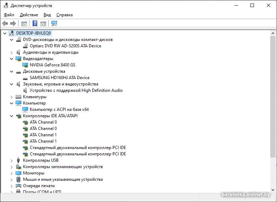Viewport: 277px width, 202px height.
Task: Click the Мониторы monitor icon
Action: tap(18, 173)
